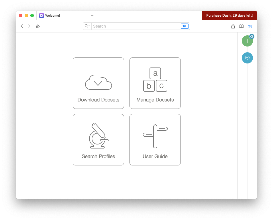Open the share icon in toolbar
273x220 pixels.
(233, 26)
